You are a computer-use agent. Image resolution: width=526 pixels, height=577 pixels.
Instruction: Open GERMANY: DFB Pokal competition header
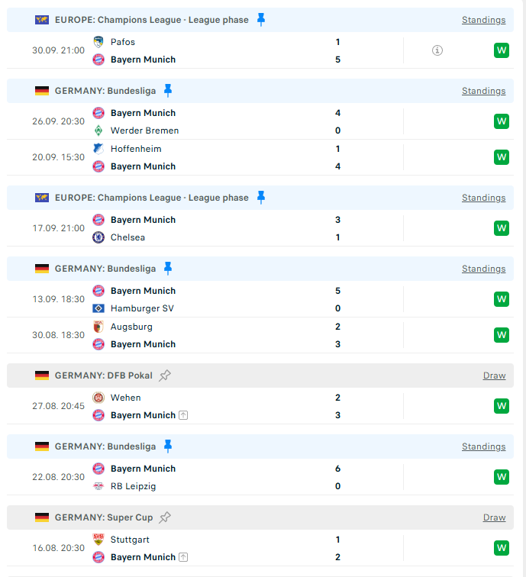(x=103, y=376)
